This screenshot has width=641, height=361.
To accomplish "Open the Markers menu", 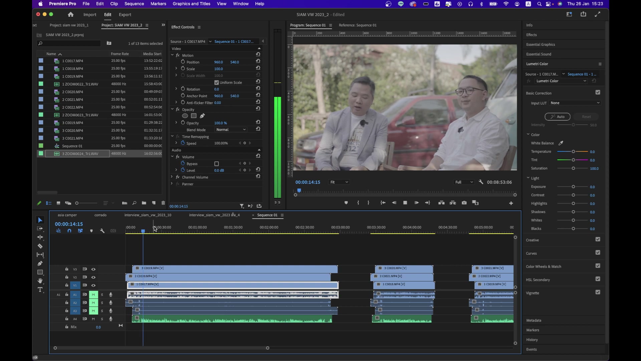I will [158, 4].
